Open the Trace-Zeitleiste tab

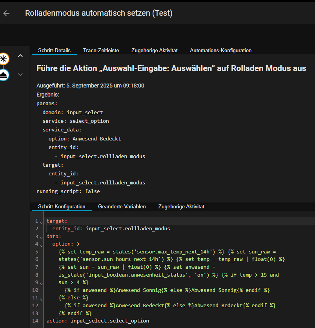pyautogui.click(x=101, y=50)
